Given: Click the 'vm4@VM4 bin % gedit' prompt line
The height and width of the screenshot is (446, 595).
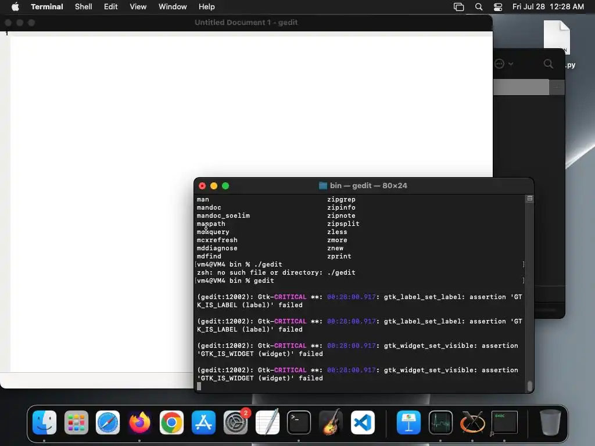Looking at the screenshot, I should click(x=235, y=280).
